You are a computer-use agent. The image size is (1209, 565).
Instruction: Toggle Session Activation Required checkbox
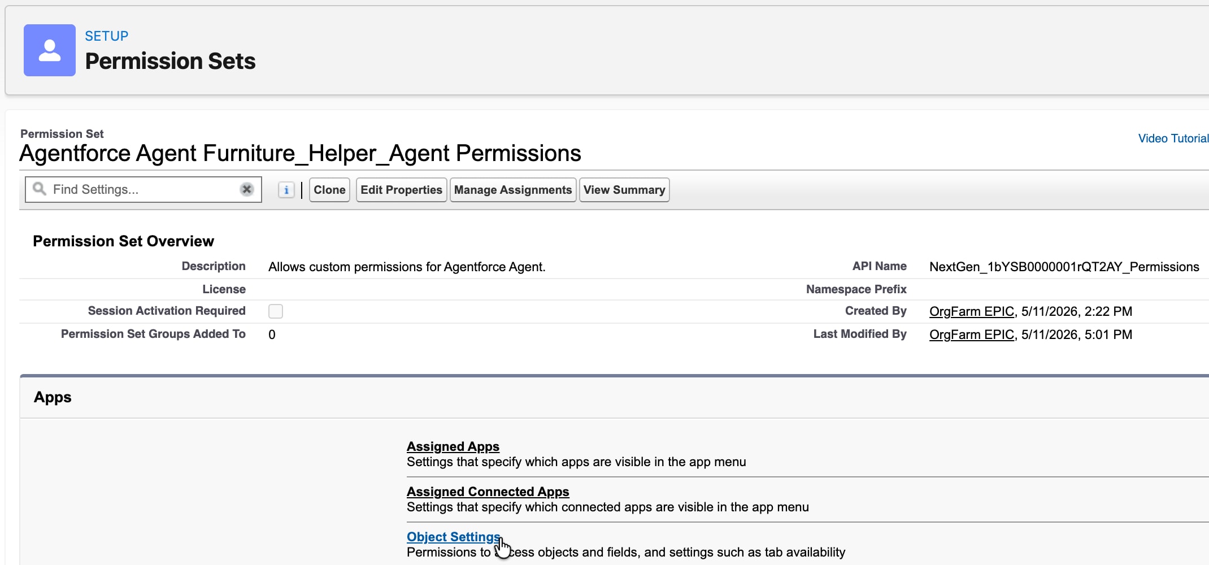point(276,311)
